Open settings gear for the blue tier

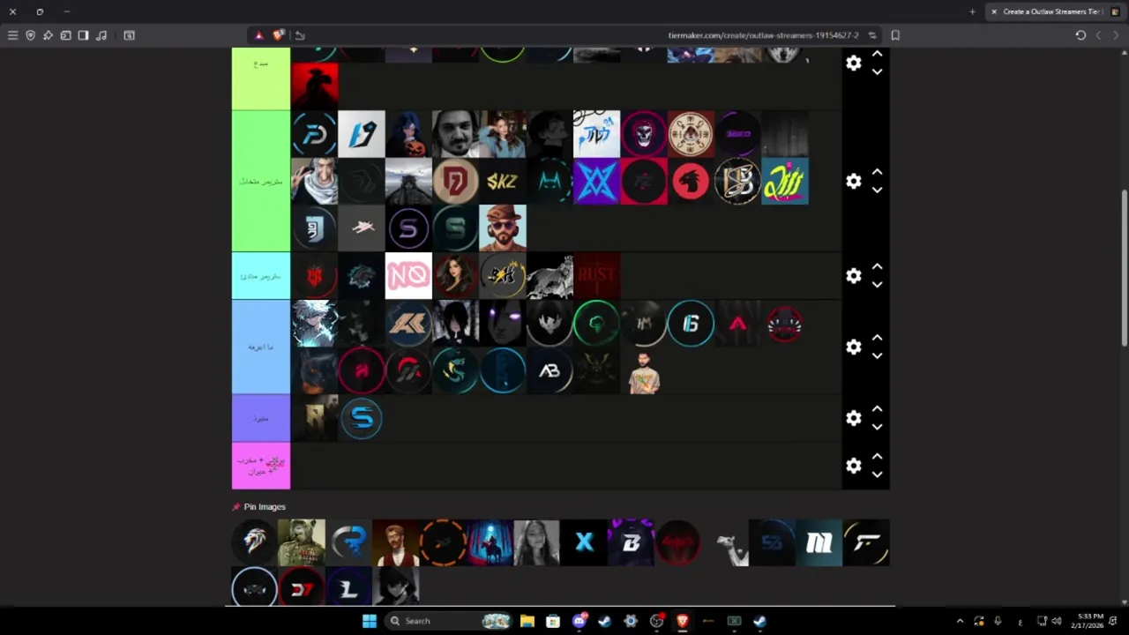(x=853, y=347)
